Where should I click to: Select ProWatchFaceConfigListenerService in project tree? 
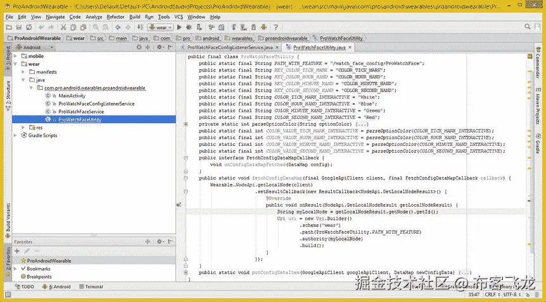(x=96, y=104)
